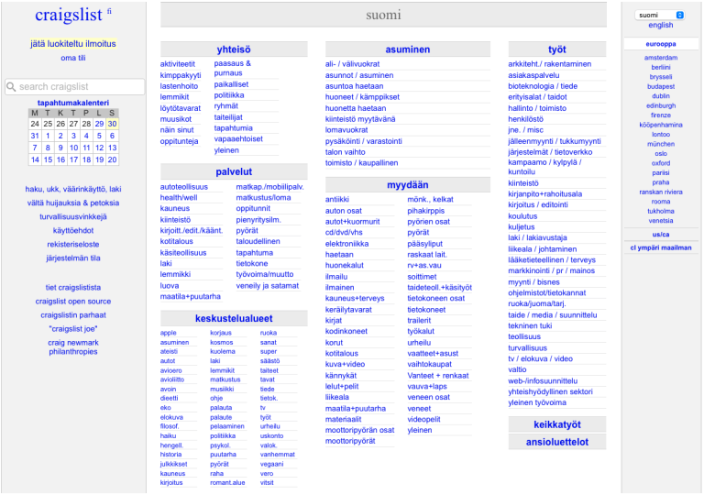Open toimisto / kaupallinen link

361,163
